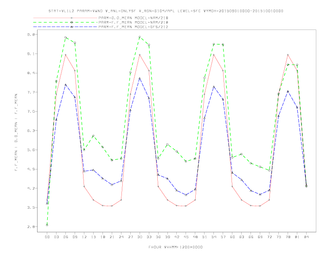Image resolution: width=334 pixels, height=258 pixels.
Task: Click x-axis forecast hour label 24
Action: 121,237
